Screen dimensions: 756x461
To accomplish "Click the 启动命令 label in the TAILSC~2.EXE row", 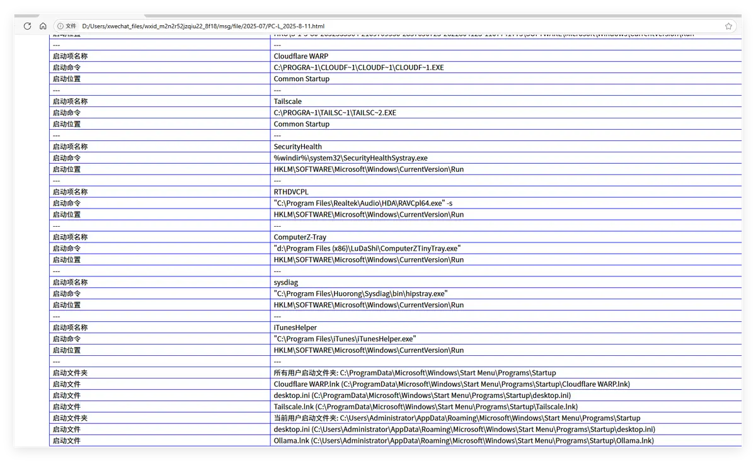I will click(67, 113).
